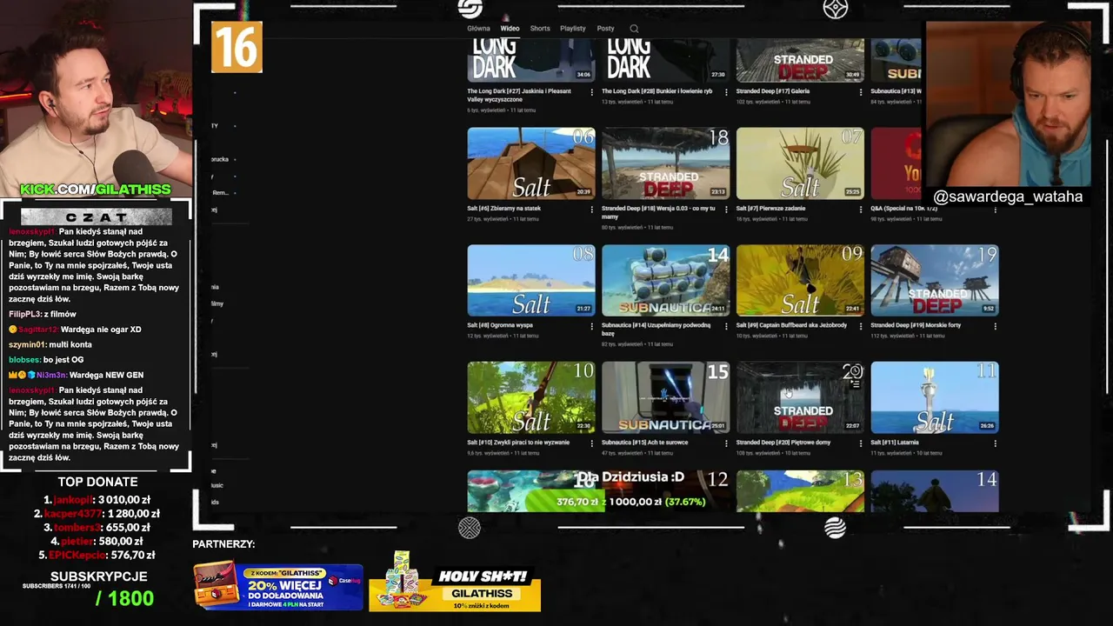This screenshot has width=1113, height=626.
Task: Click top donor jankopl1 entry
Action: (x=97, y=500)
